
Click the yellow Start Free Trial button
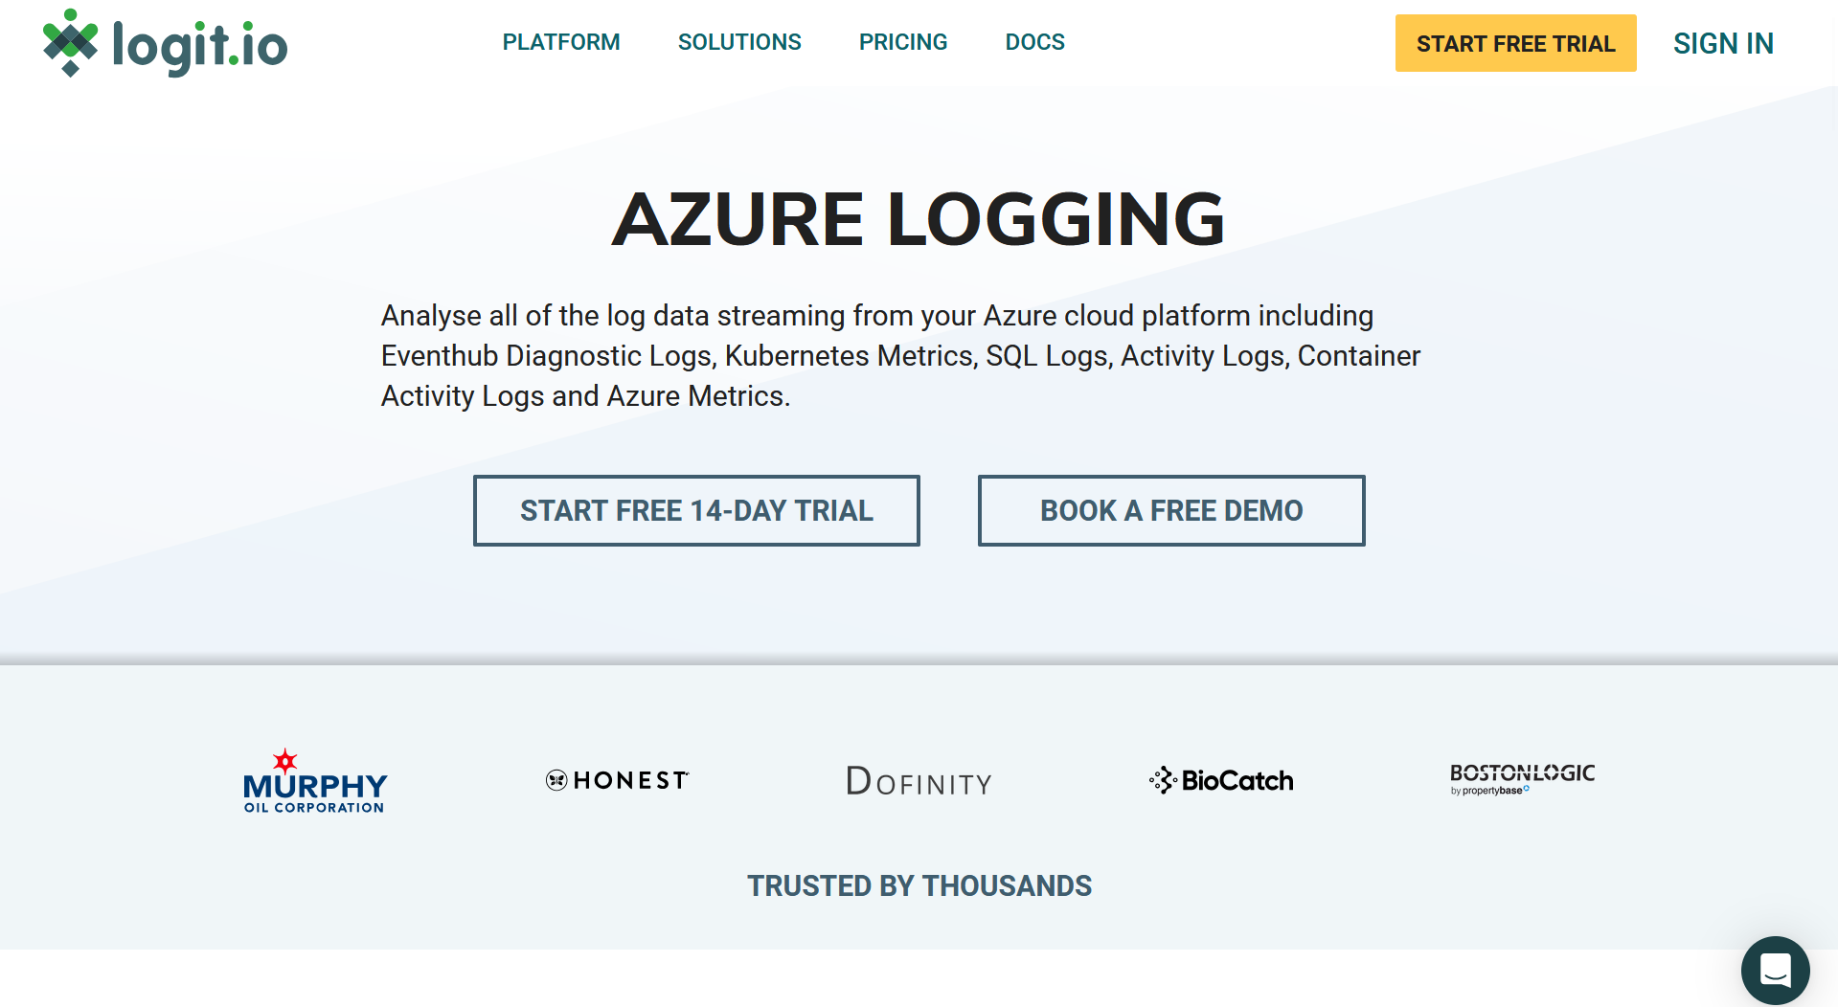[1515, 43]
